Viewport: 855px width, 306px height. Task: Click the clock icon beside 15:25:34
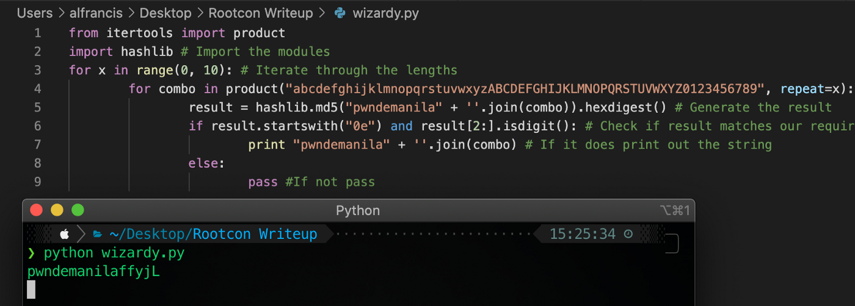[628, 233]
